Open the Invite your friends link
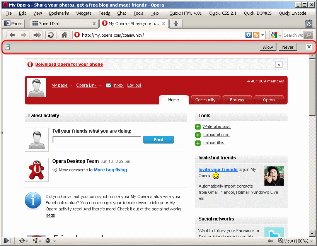Image resolution: width=317 pixels, height=246 pixels. click(x=218, y=169)
